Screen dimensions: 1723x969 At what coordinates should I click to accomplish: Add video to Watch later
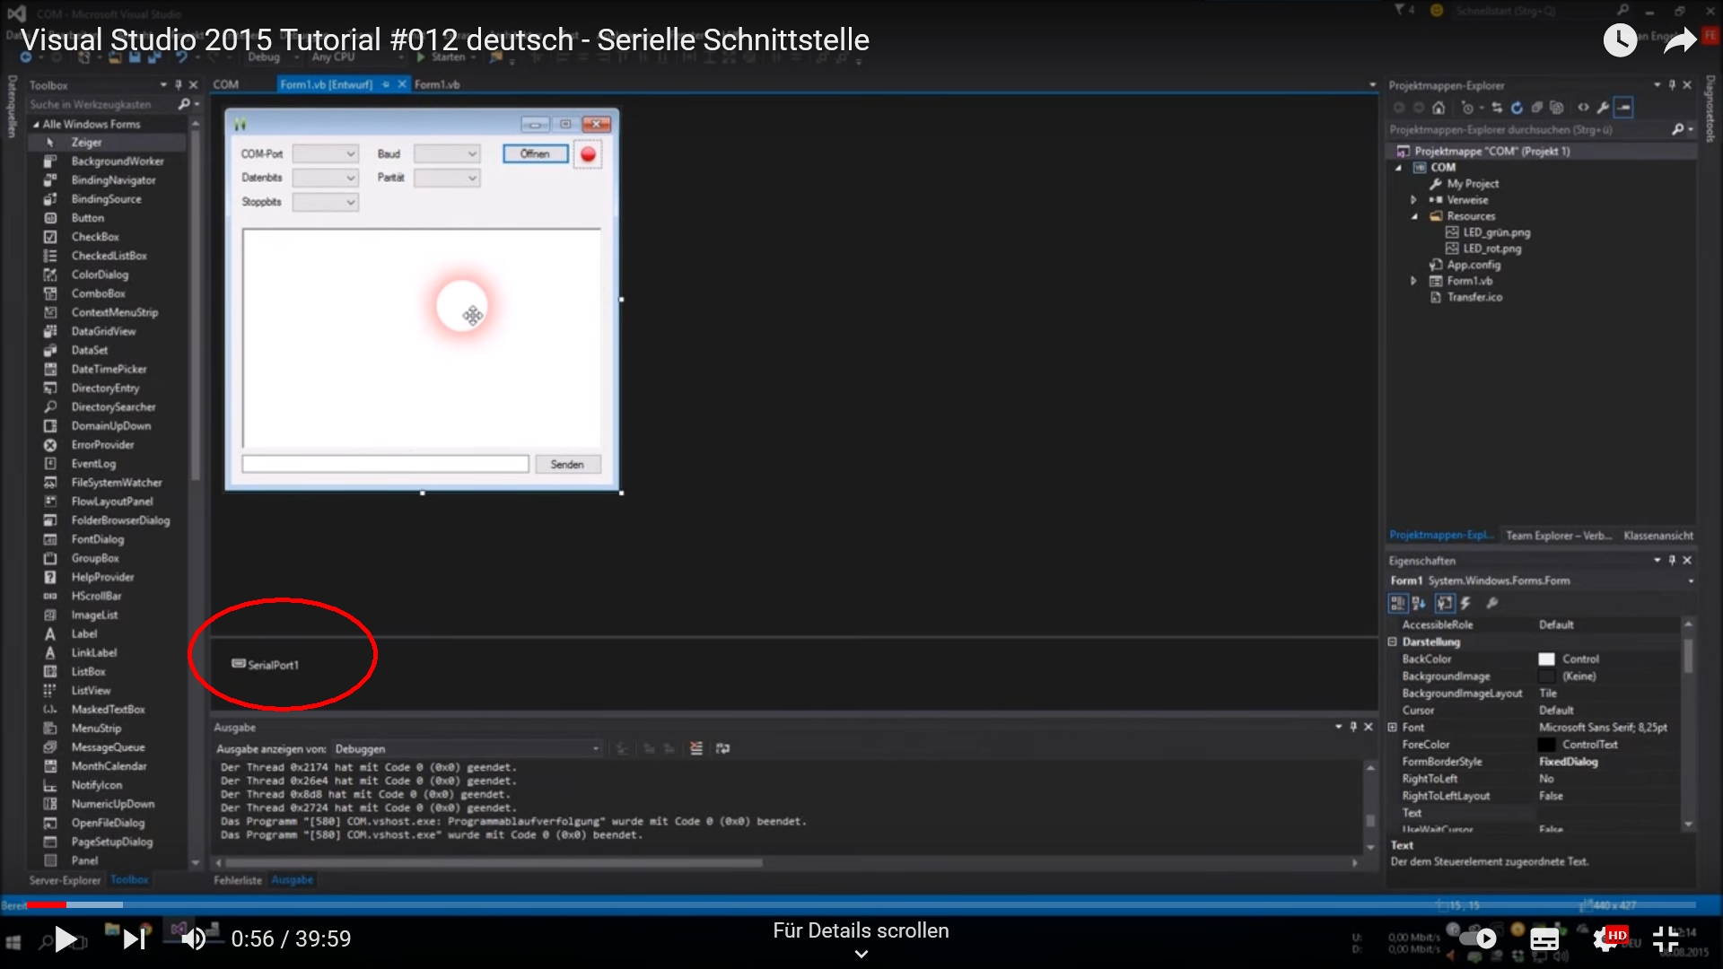[x=1620, y=40]
